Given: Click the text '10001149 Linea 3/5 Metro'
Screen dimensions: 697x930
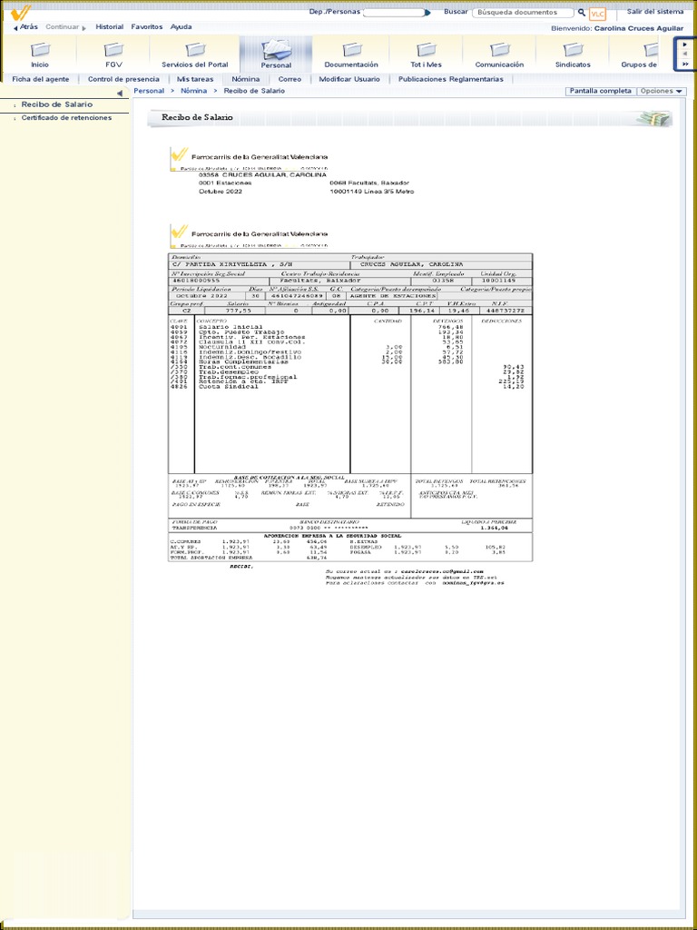Looking at the screenshot, I should coord(371,192).
